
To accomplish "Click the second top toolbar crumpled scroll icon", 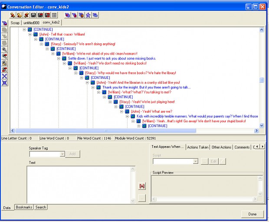I will click(20, 15).
